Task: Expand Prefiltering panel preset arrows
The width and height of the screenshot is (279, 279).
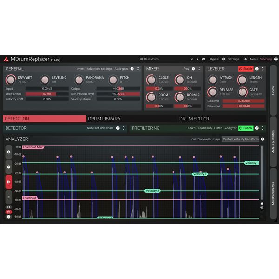Action: [262, 128]
